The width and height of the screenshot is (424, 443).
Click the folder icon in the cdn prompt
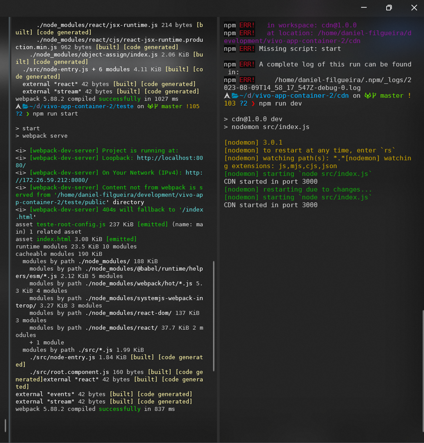(235, 95)
